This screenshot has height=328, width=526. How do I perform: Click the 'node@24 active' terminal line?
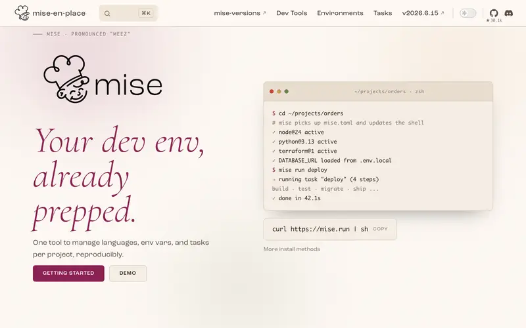point(298,133)
